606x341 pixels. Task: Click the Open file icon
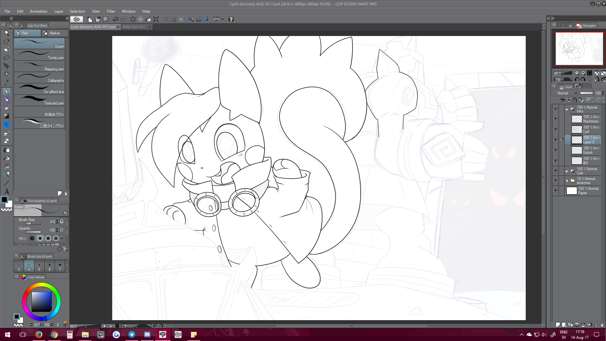[x=98, y=19]
